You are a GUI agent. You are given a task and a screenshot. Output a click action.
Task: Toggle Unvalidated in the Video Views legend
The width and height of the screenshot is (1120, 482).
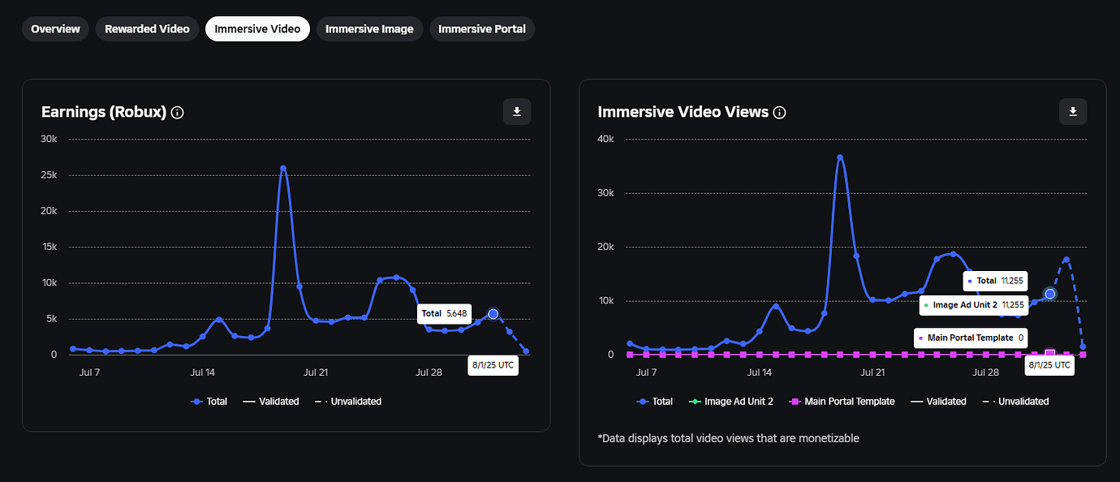pyautogui.click(x=1015, y=402)
